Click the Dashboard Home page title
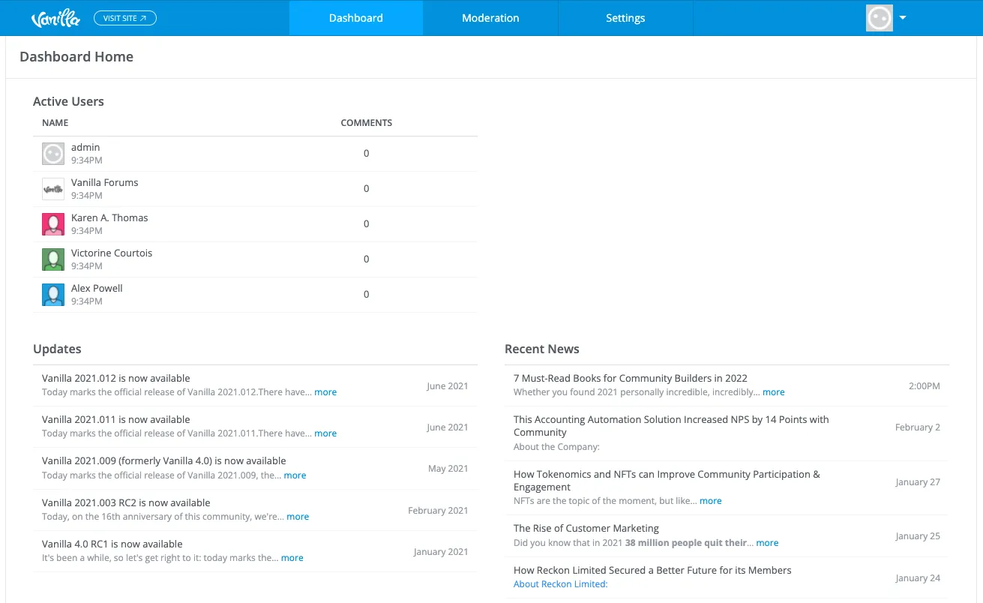This screenshot has width=983, height=603. pyautogui.click(x=76, y=57)
